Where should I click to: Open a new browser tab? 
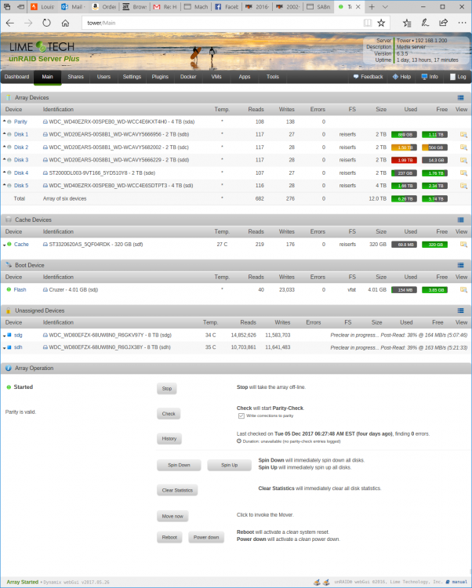pos(372,7)
